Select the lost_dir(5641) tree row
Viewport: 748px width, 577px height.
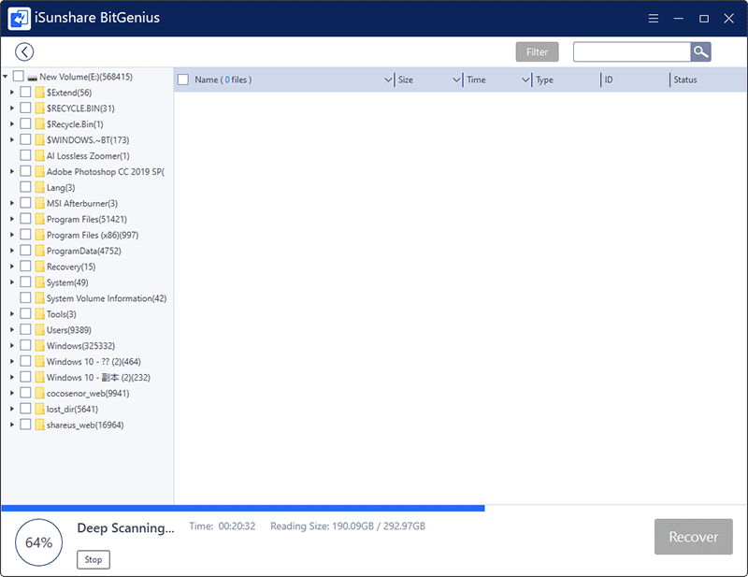pos(72,409)
